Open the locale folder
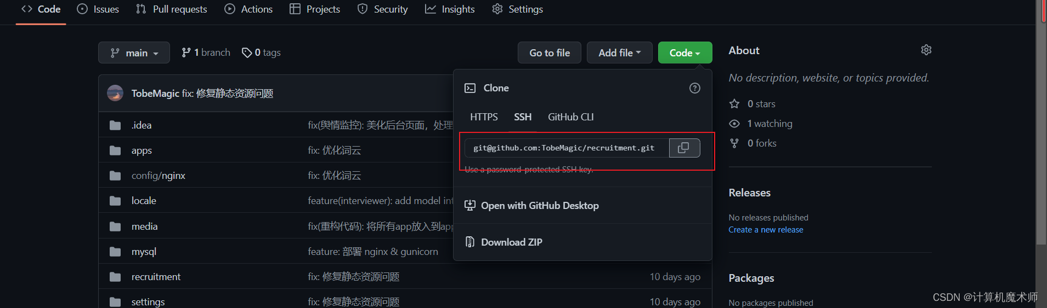1047x308 pixels. (144, 201)
